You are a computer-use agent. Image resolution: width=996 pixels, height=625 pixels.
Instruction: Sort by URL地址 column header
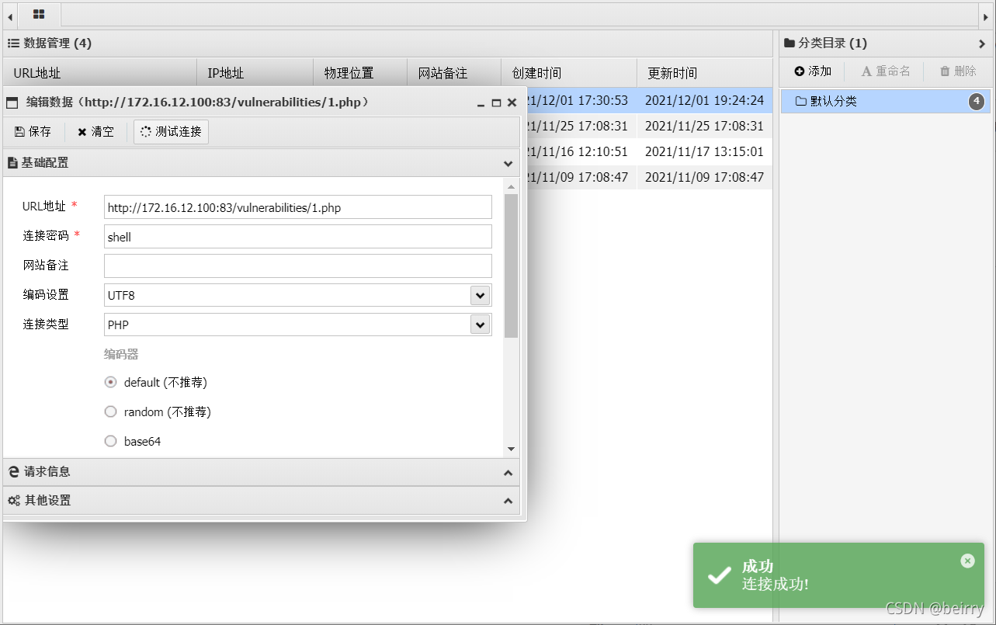click(100, 73)
